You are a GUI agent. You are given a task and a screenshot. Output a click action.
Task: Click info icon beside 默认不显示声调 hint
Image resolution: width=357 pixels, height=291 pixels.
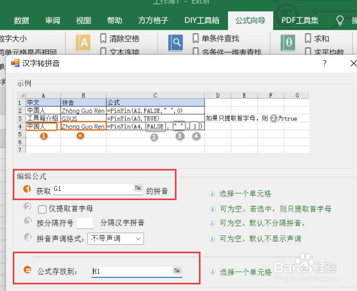click(x=212, y=239)
